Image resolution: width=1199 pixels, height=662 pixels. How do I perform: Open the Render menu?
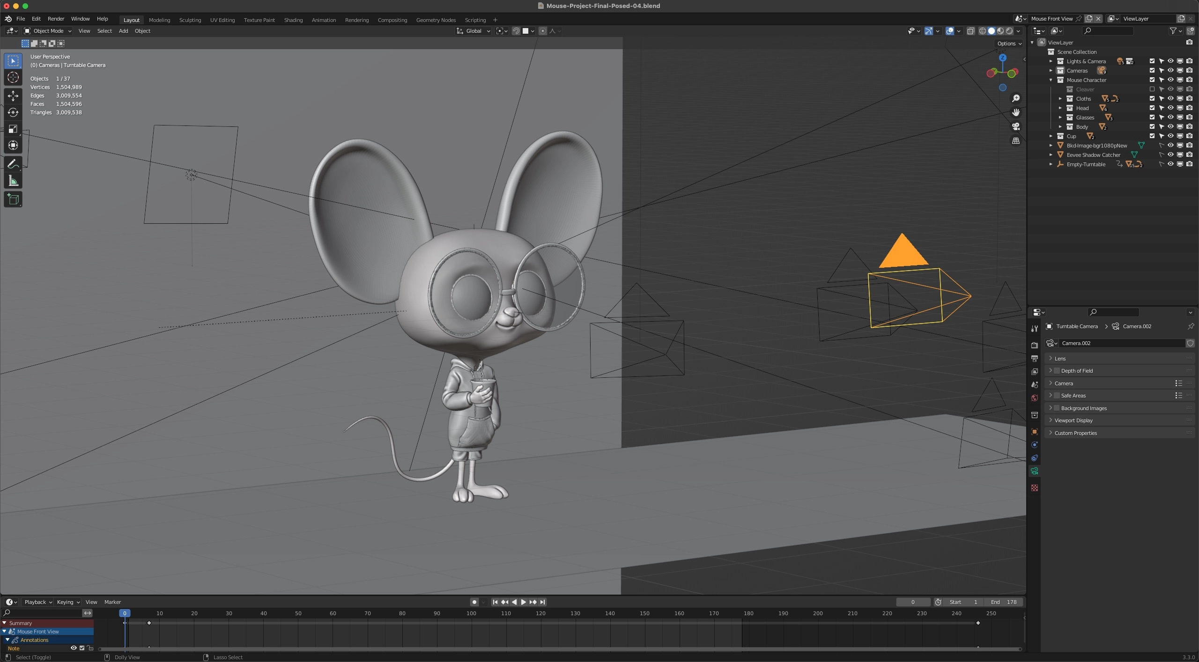(56, 19)
